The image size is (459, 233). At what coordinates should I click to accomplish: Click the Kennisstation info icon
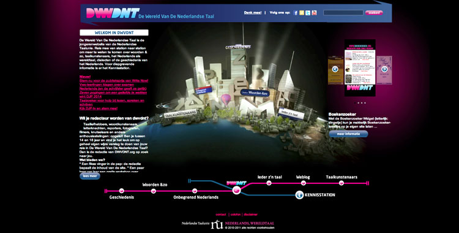(x=299, y=194)
